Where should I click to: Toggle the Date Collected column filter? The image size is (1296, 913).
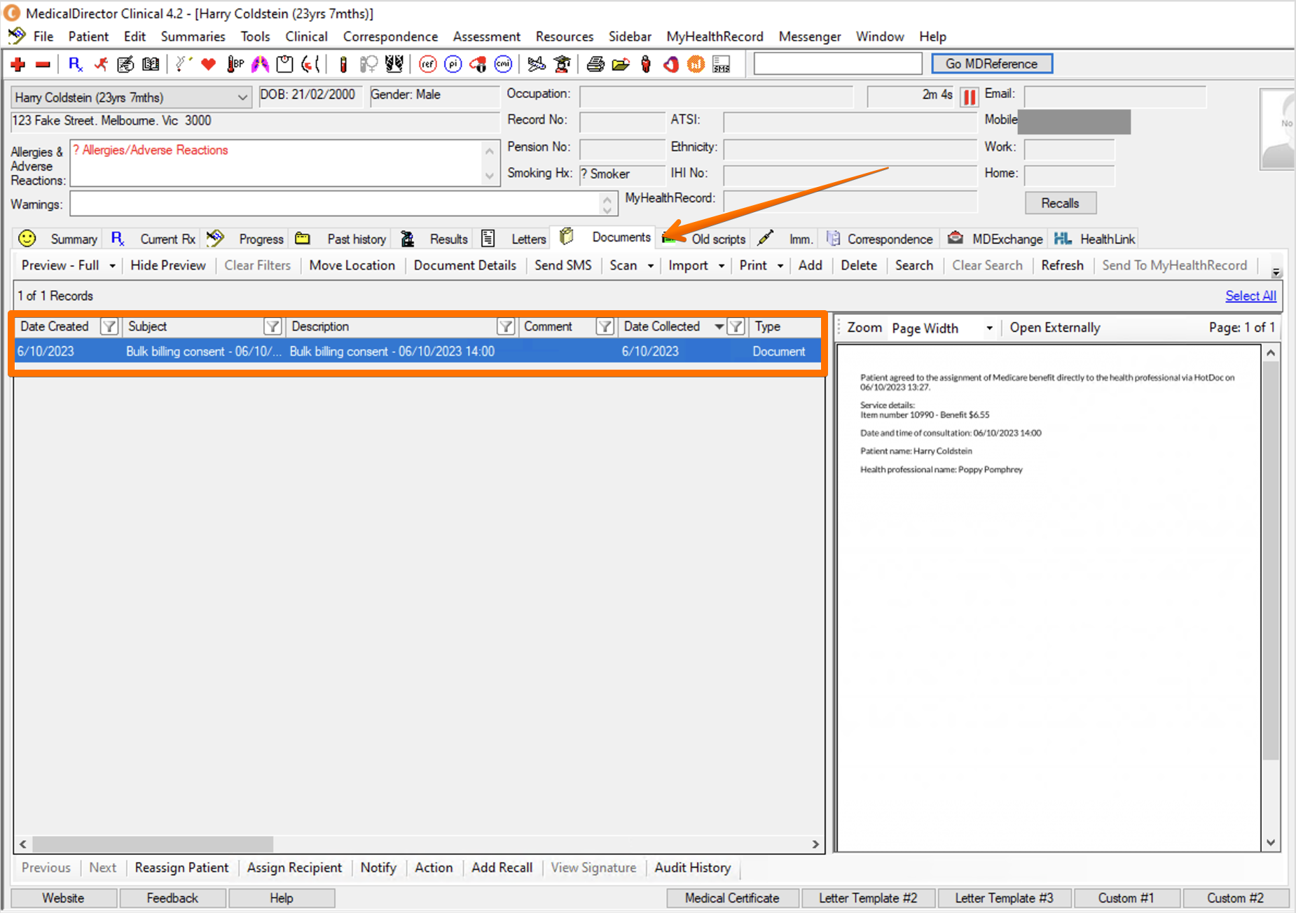pyautogui.click(x=736, y=326)
